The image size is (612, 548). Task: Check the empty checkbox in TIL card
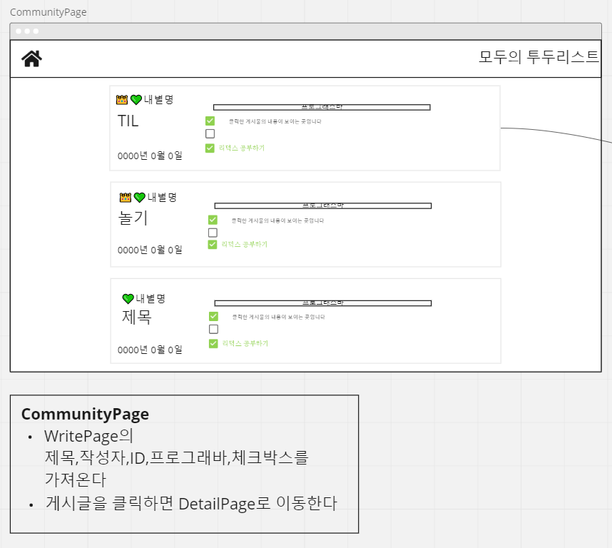pos(210,134)
